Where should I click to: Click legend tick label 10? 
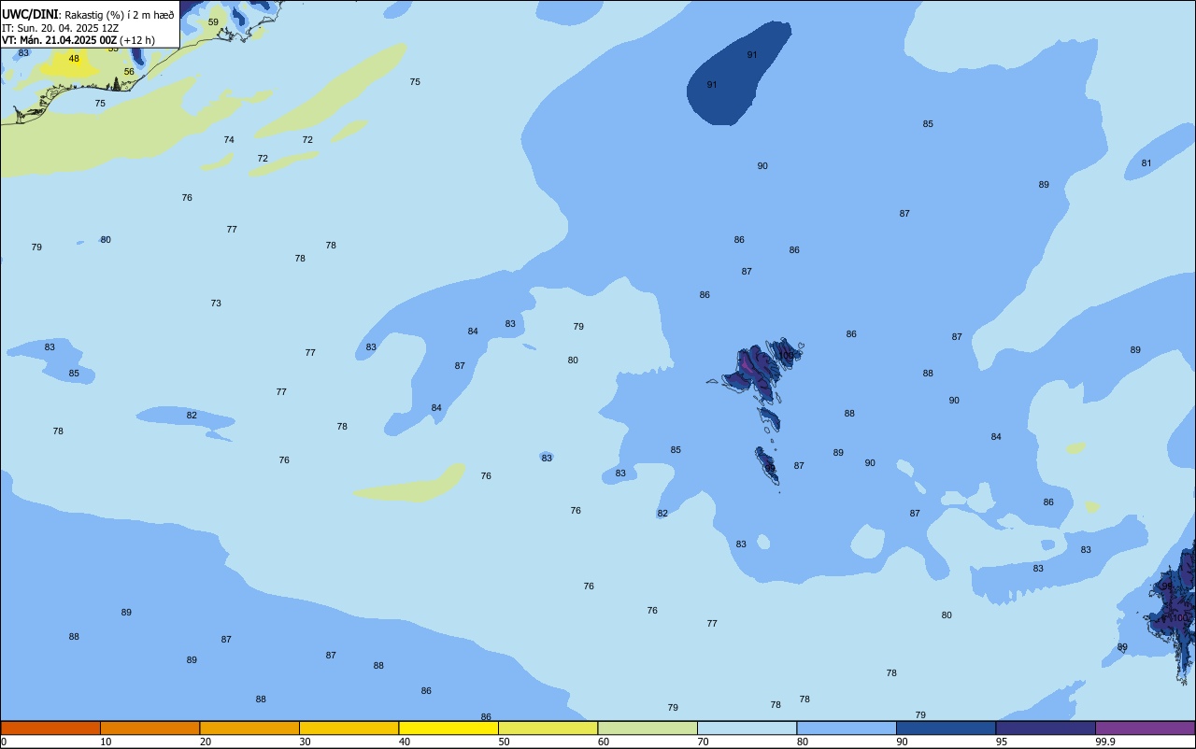106,742
